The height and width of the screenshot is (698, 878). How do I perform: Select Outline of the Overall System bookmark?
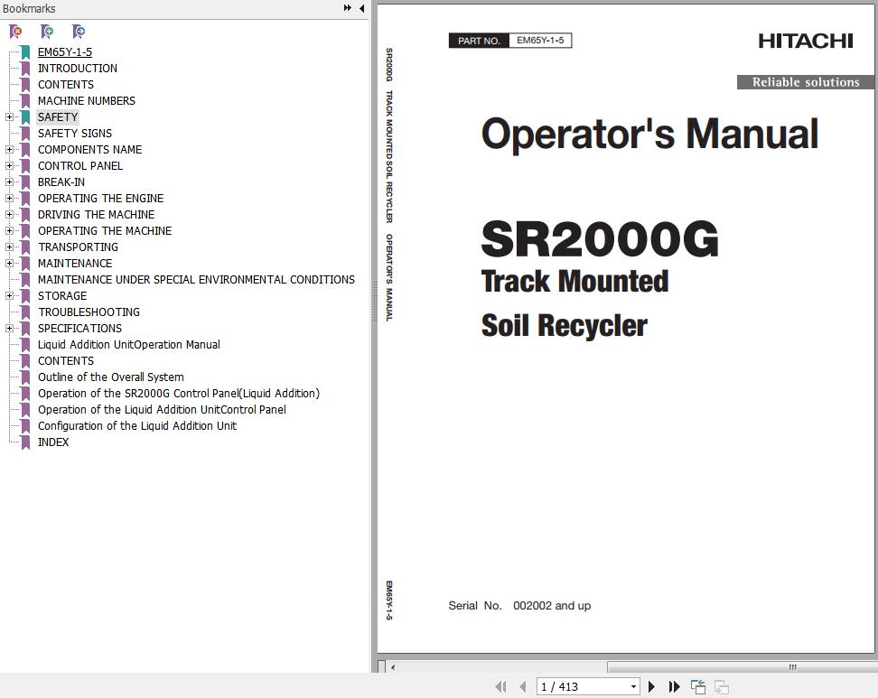coord(110,377)
